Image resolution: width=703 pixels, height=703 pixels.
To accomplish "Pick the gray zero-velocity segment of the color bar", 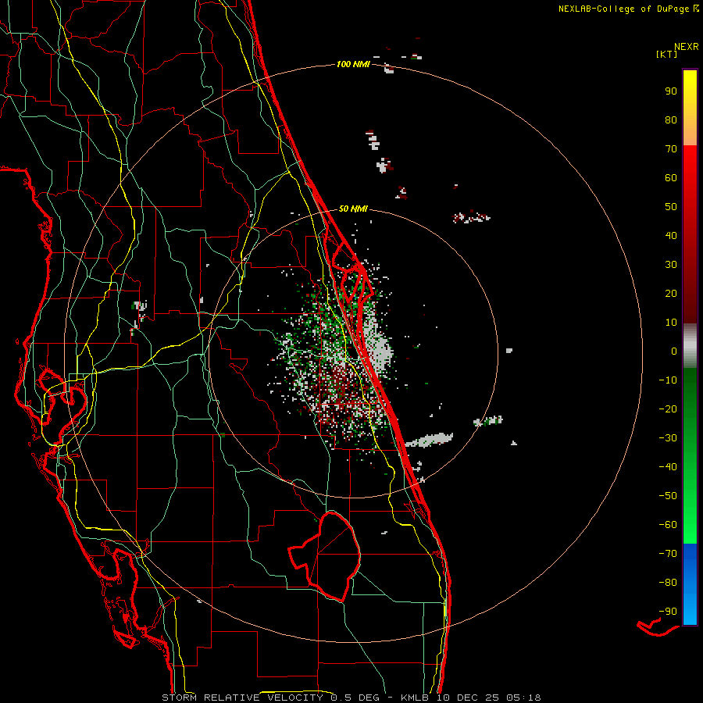I will point(690,346).
